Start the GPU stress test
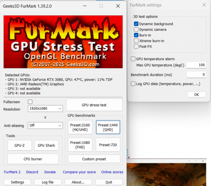The height and width of the screenshot is (186, 211). (x=94, y=105)
